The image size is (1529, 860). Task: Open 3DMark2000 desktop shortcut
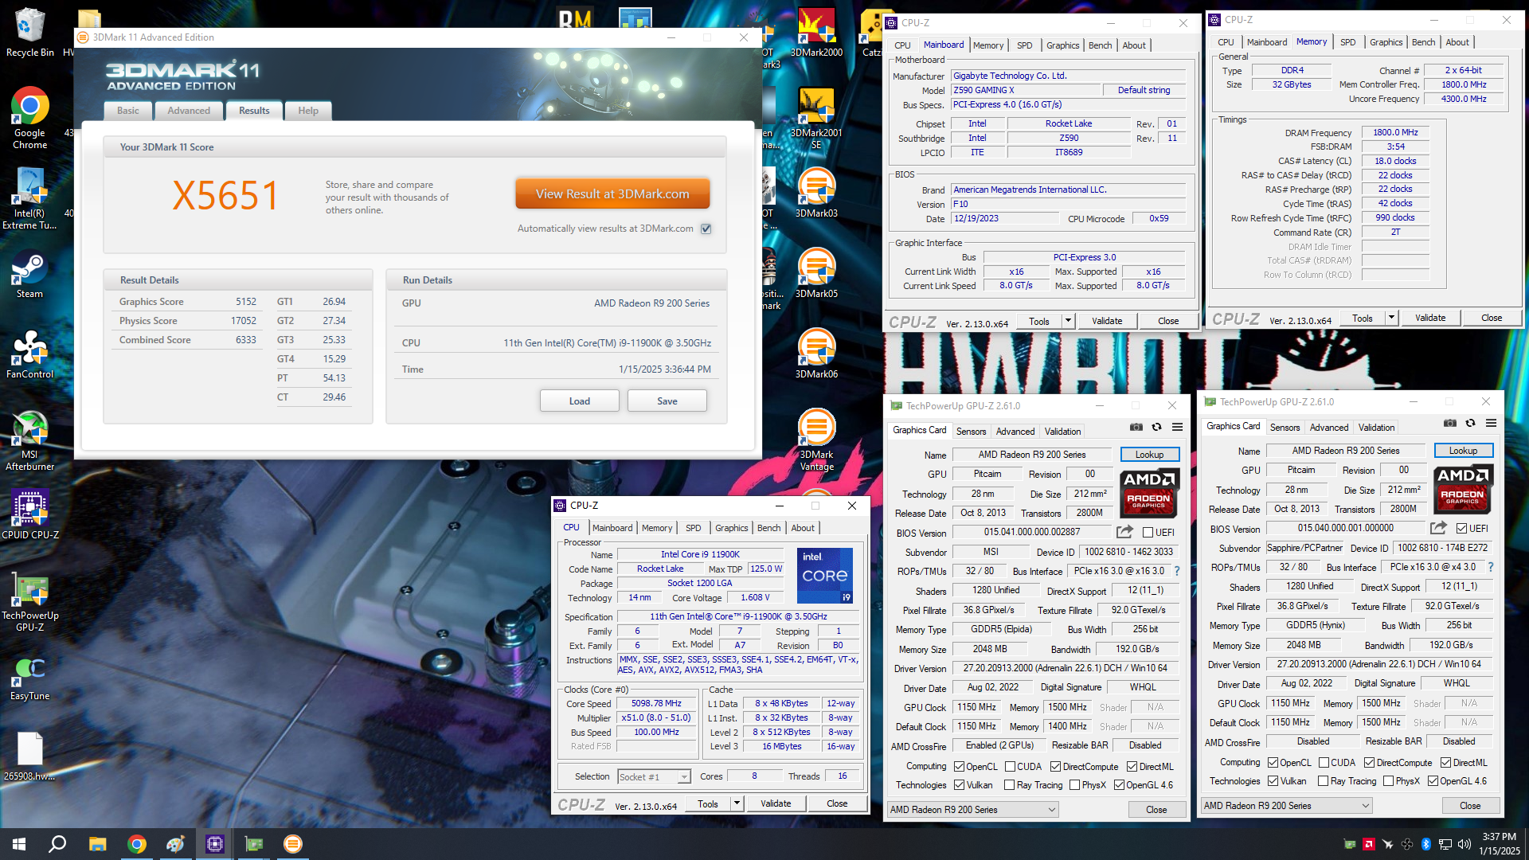816,32
